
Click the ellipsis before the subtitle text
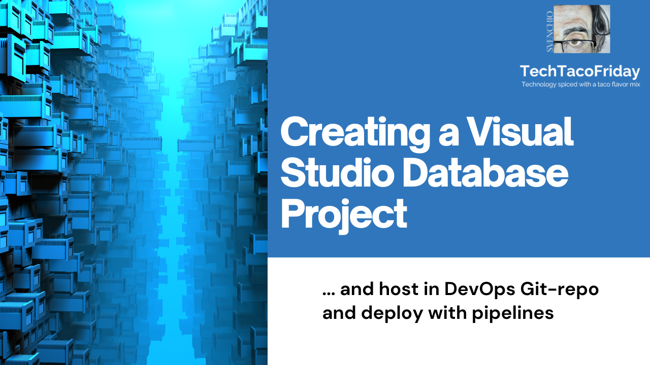(x=329, y=291)
